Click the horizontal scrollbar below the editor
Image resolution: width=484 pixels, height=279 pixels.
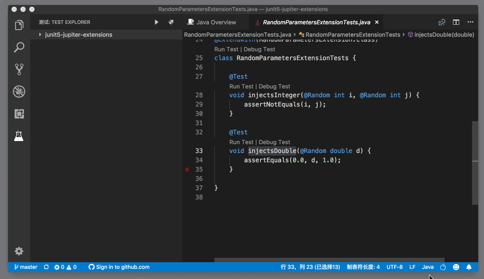[329, 260]
